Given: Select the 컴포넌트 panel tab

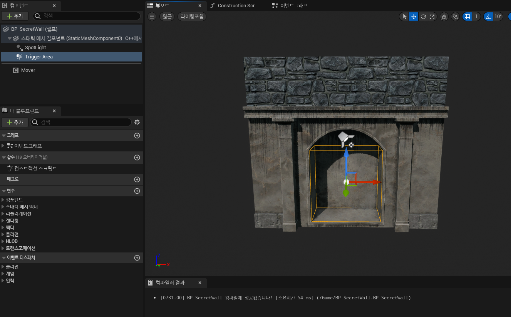Looking at the screenshot, I should [x=19, y=5].
